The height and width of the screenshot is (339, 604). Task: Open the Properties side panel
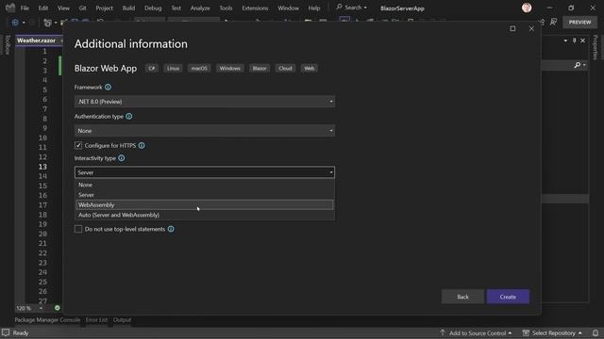pos(596,48)
